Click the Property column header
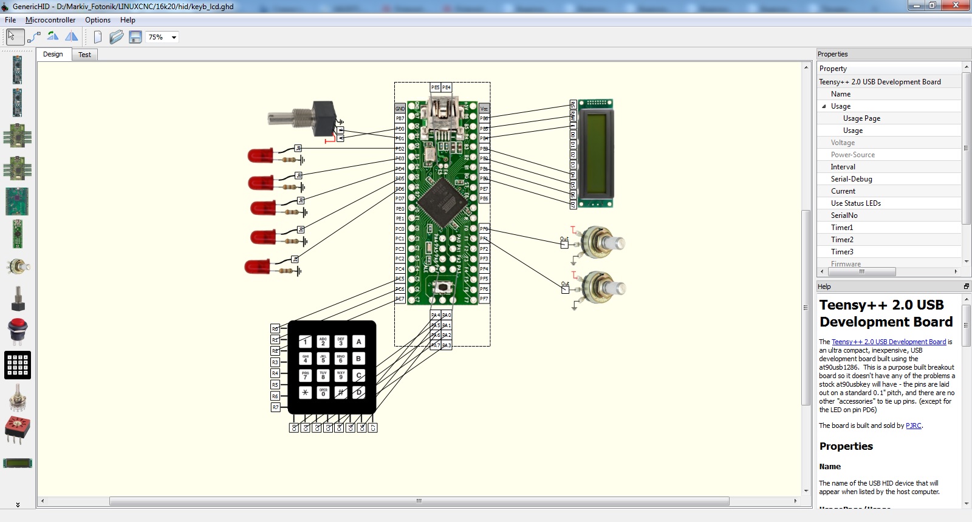This screenshot has height=522, width=972. coord(889,69)
